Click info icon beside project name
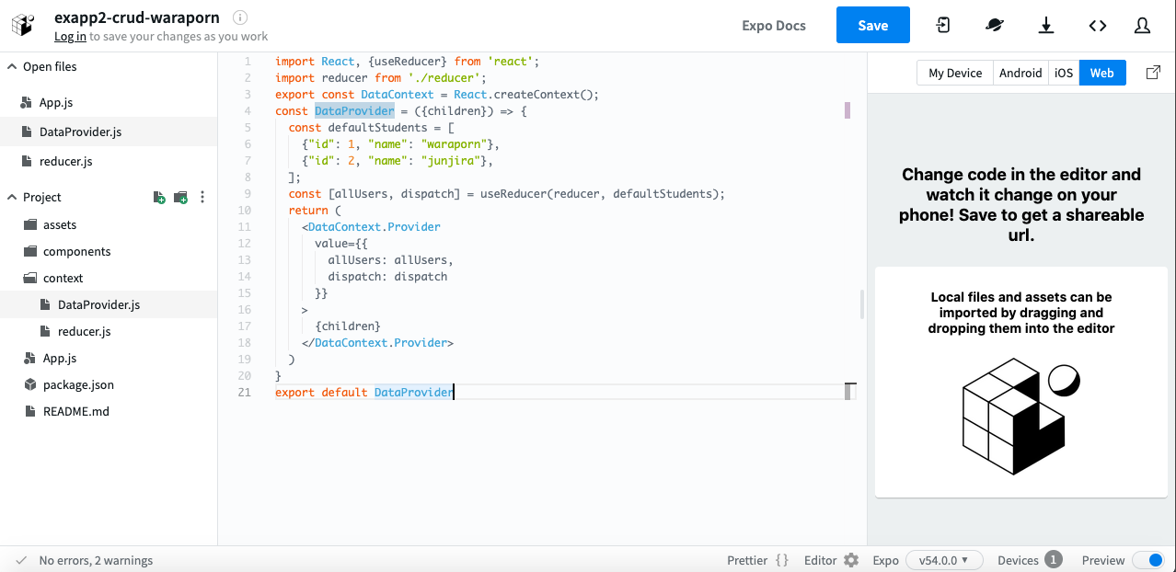The width and height of the screenshot is (1176, 572). (240, 17)
